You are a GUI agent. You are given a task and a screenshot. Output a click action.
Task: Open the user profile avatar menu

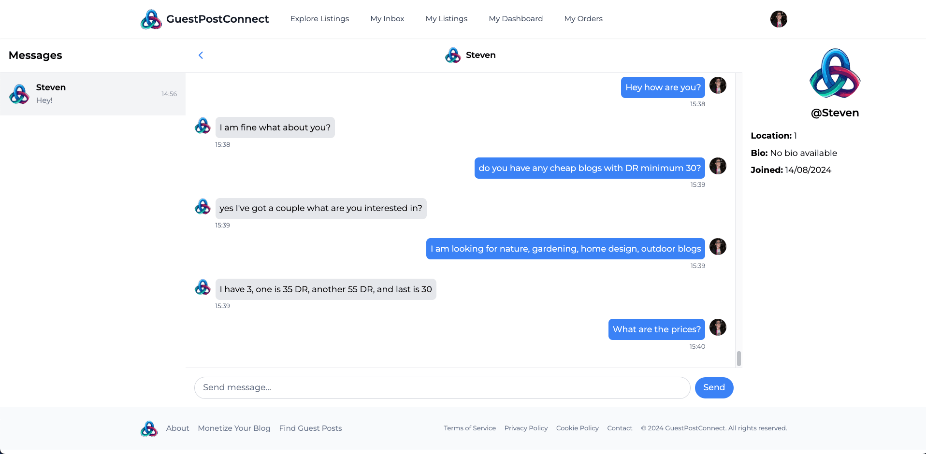[x=778, y=19]
